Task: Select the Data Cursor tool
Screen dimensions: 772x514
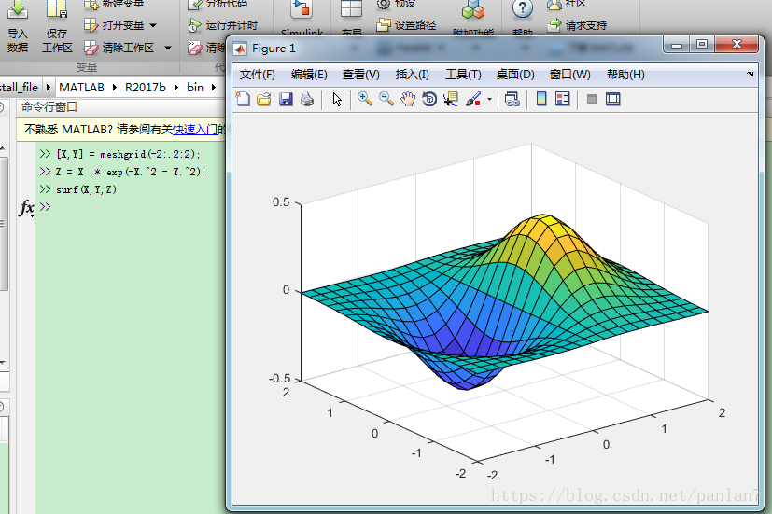Action: [451, 100]
